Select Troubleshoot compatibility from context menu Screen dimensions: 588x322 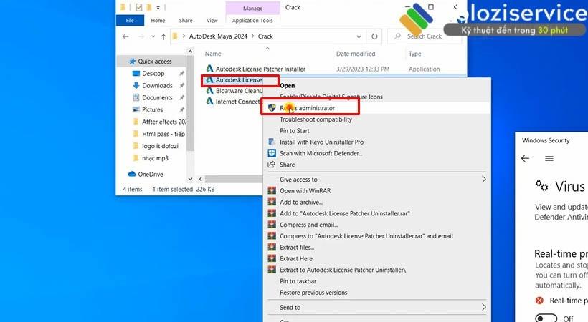coord(316,119)
